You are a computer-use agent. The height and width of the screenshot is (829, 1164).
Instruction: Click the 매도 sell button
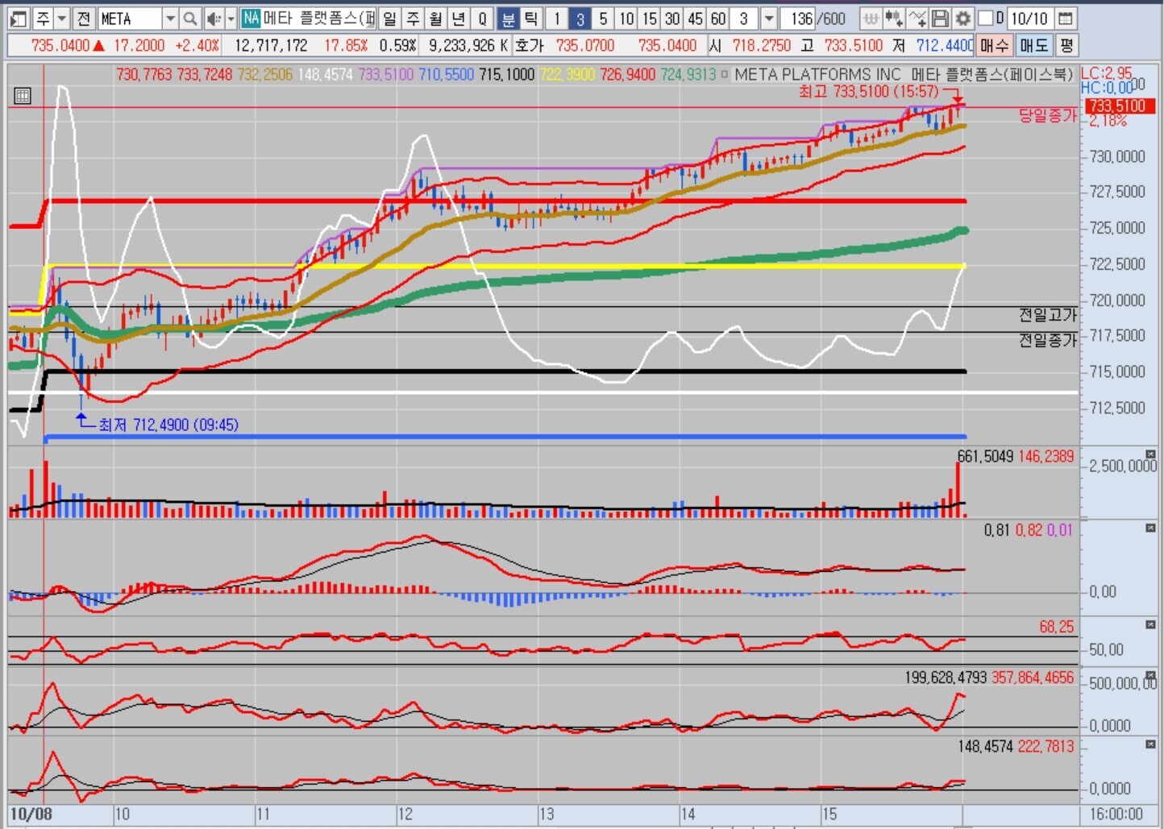coord(1033,45)
